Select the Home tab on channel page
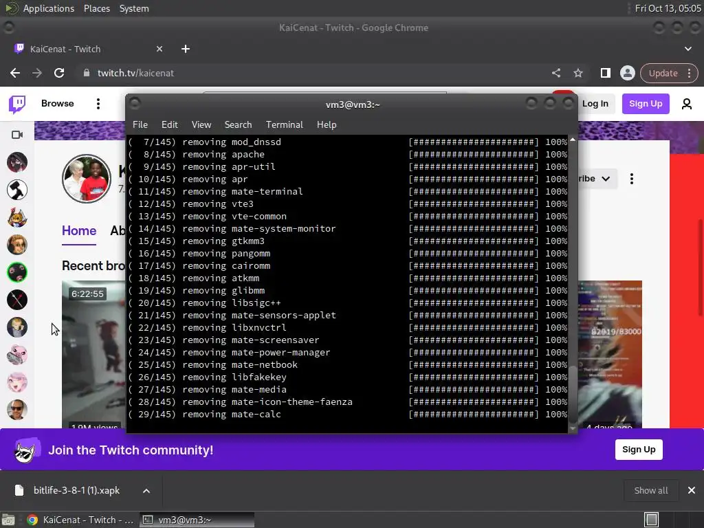 click(x=79, y=231)
